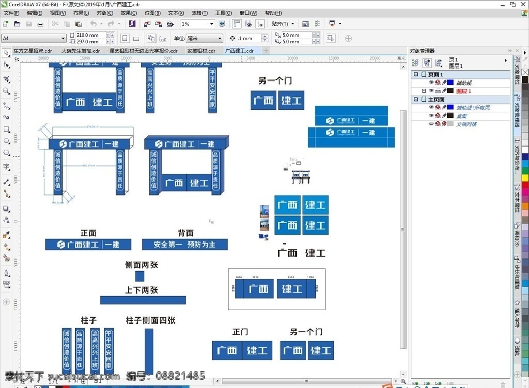Viewport: 529px width, 388px height.
Task: Open the A4 page size dropdown
Action: tap(63, 38)
